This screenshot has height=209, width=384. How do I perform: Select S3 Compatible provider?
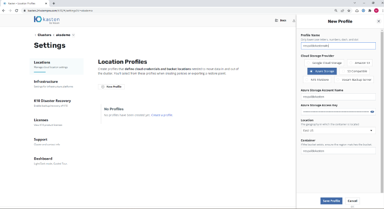click(x=355, y=71)
